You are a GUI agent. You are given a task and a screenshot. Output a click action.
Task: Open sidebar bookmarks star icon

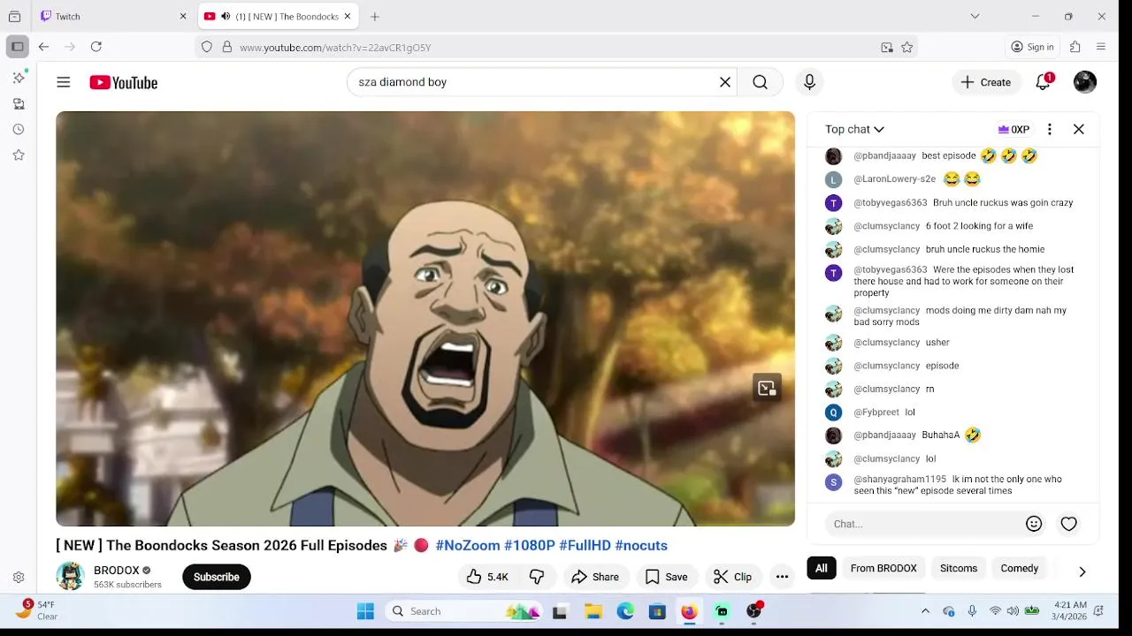(x=19, y=155)
